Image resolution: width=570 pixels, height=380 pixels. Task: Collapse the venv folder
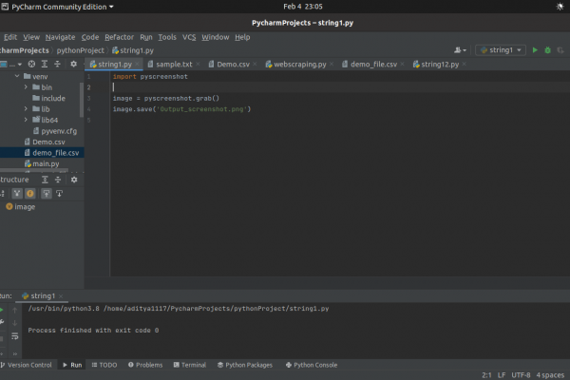[x=17, y=76]
